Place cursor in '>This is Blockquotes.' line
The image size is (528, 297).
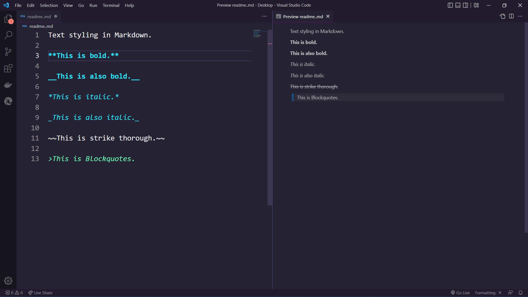[x=91, y=159]
